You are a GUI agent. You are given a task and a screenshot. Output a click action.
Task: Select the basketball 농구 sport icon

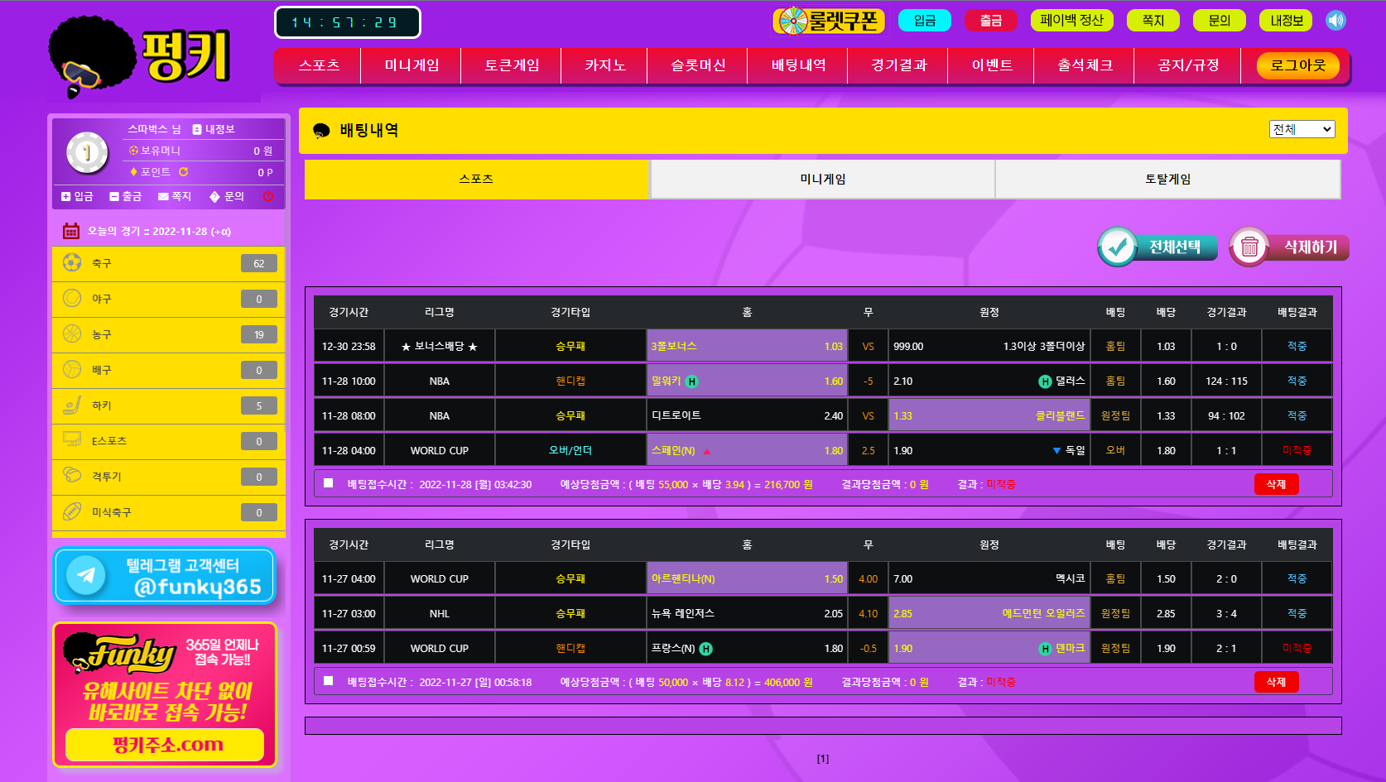click(72, 334)
